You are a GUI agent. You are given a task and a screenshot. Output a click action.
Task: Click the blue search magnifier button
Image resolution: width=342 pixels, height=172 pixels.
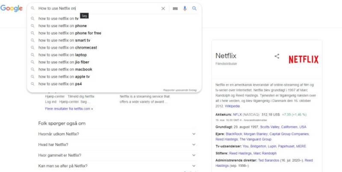point(195,9)
